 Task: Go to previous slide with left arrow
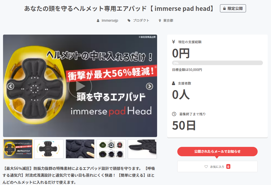11,86
